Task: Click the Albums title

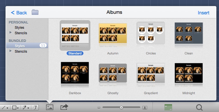Action: (114, 12)
